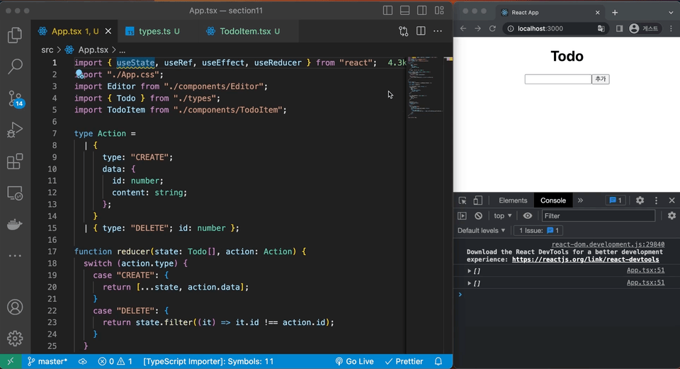Click the Go Live status bar button
Screen dimensions: 680x369
[354, 361]
